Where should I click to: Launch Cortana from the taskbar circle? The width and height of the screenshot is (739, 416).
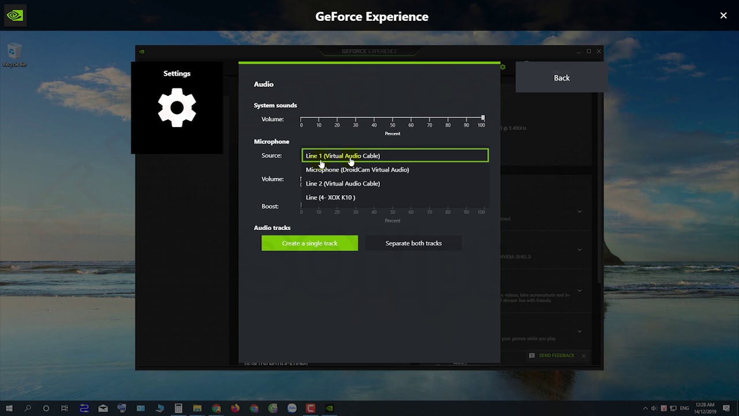46,408
